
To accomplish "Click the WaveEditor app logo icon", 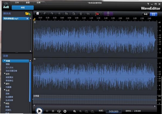I will click(x=6, y=6).
